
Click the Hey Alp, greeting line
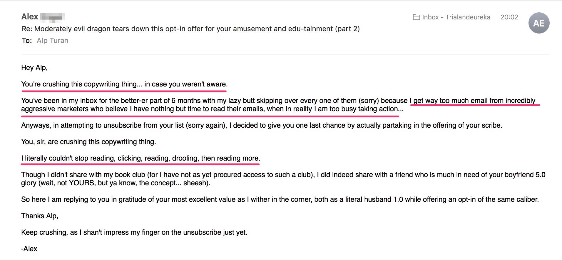click(34, 68)
